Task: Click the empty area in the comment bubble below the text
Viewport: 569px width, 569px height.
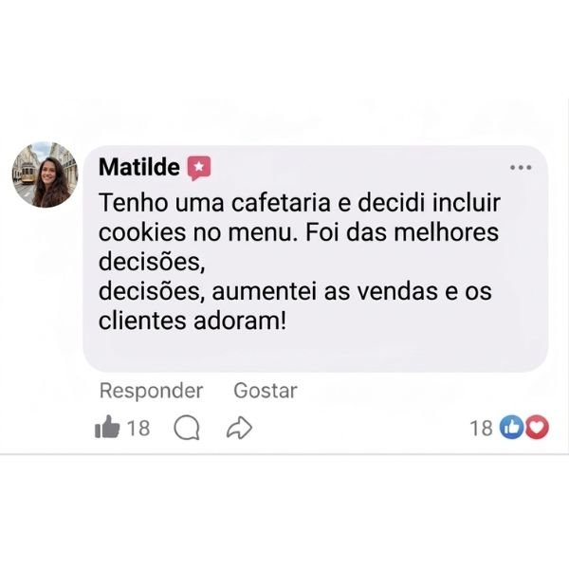Action: 315,351
